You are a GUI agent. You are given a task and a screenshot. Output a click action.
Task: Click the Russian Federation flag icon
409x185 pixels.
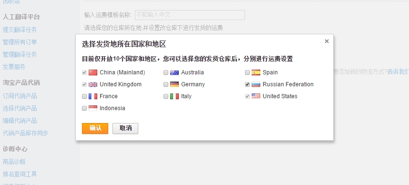click(256, 84)
